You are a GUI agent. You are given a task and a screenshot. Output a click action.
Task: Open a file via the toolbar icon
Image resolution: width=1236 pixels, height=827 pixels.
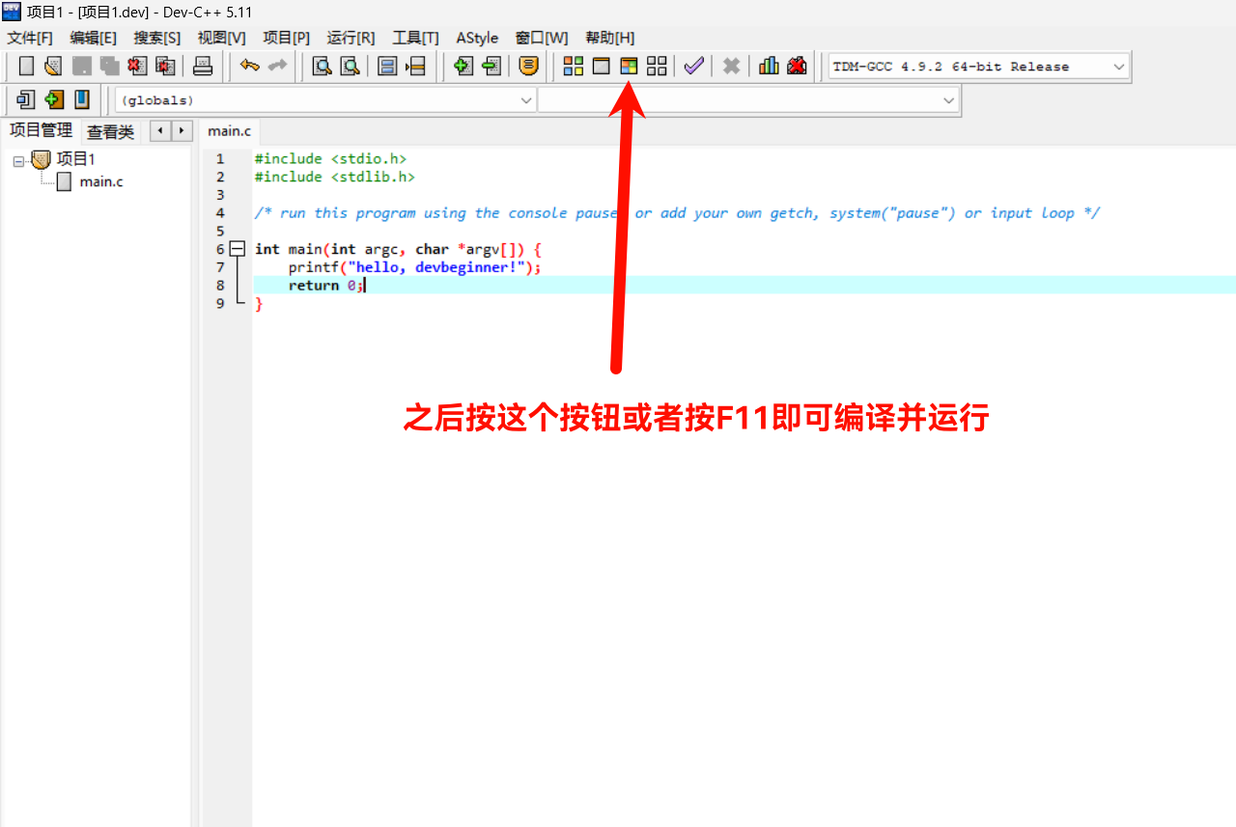[x=53, y=67]
